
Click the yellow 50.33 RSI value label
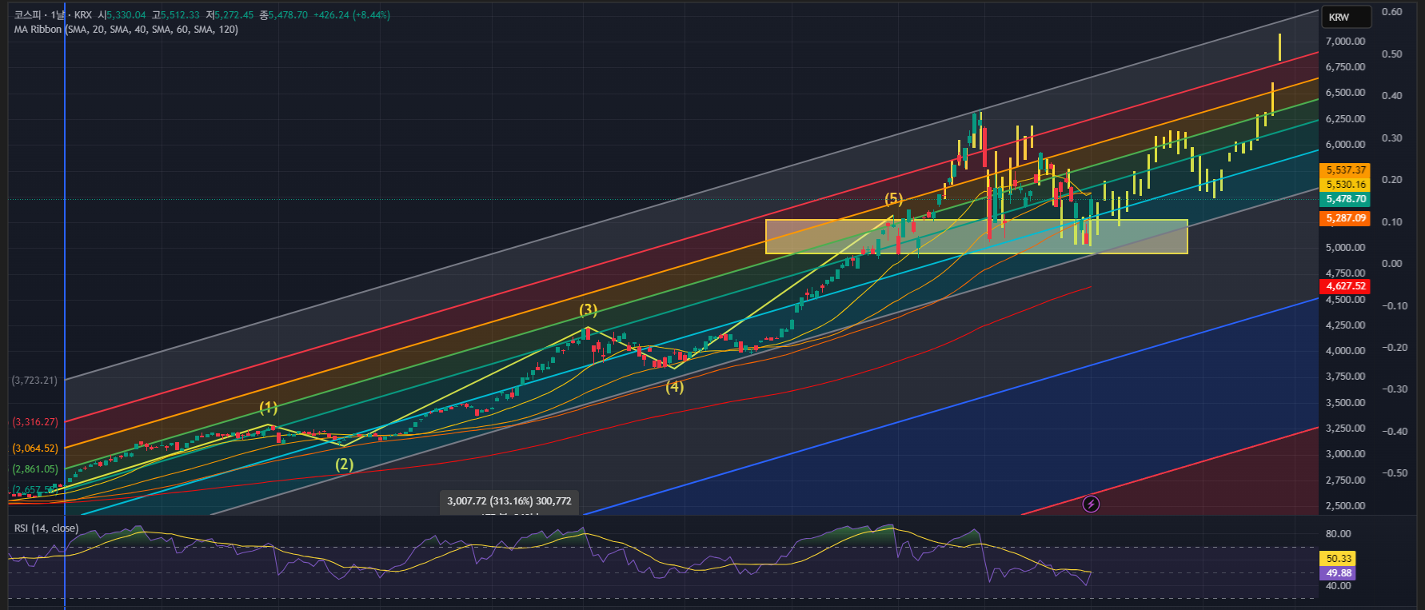[x=1339, y=559]
